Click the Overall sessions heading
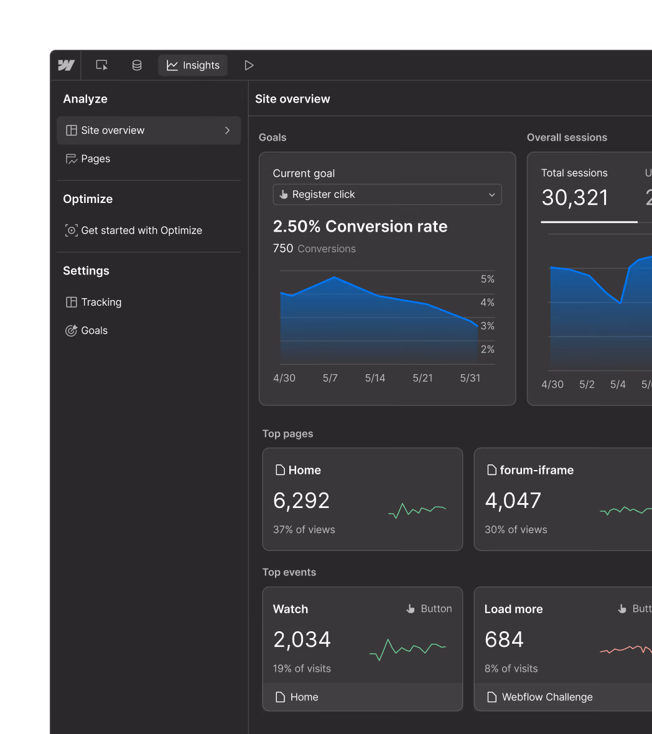 coord(567,137)
